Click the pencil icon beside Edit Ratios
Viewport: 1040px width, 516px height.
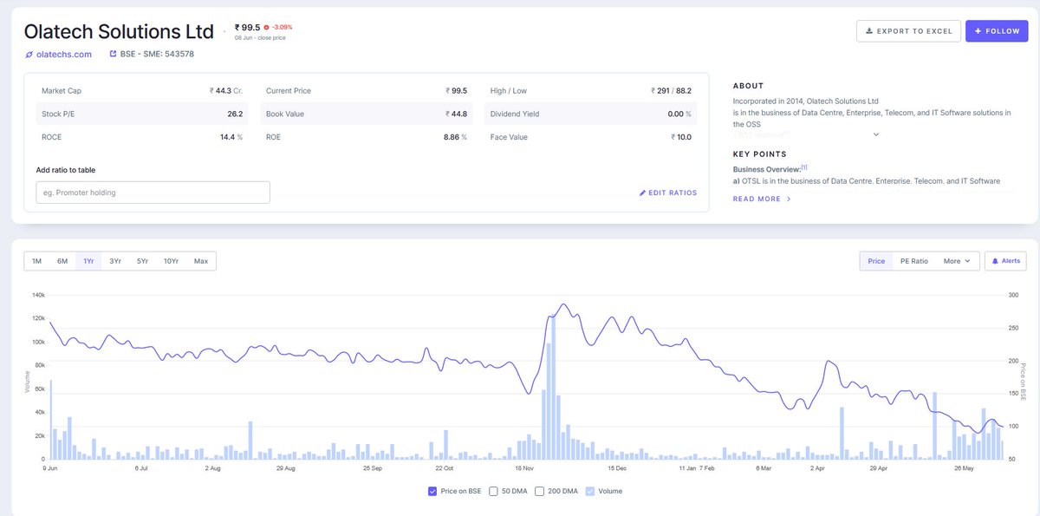[x=642, y=193]
